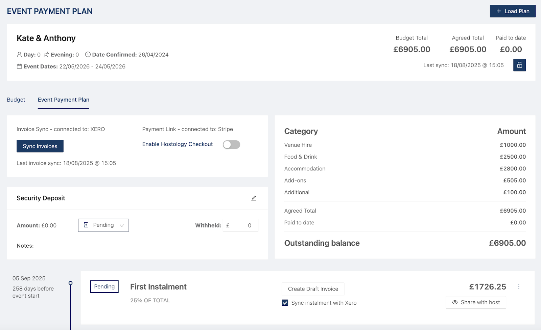The height and width of the screenshot is (330, 541).
Task: Click the First Instalment timeline marker circle
Action: pos(70,283)
